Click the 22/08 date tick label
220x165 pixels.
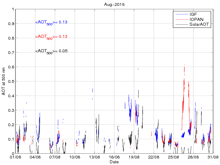point(154,157)
